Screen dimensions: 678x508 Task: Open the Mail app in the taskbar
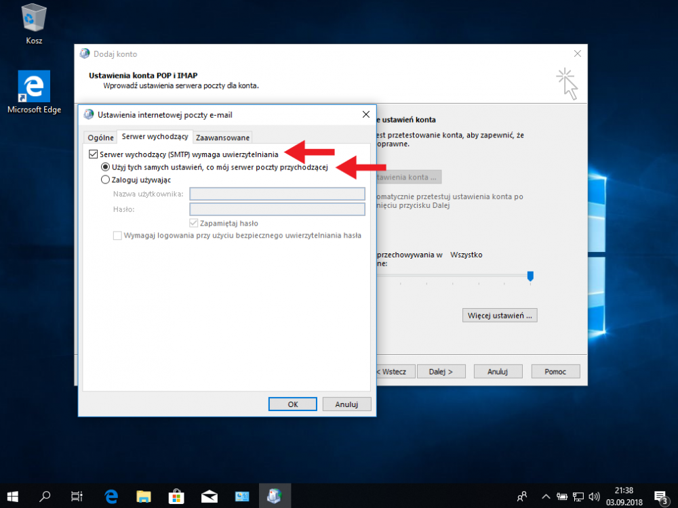click(209, 495)
